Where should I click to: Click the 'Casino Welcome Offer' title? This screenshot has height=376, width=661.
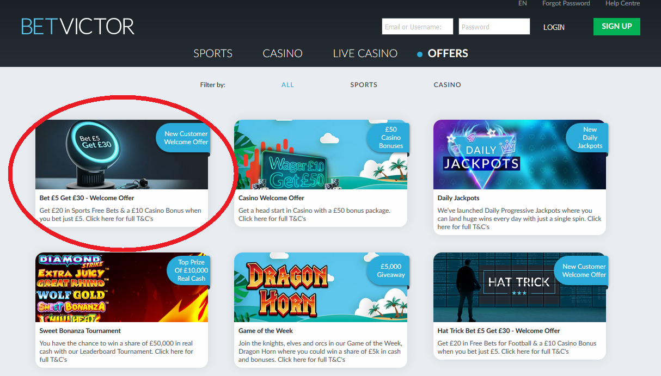tap(271, 198)
